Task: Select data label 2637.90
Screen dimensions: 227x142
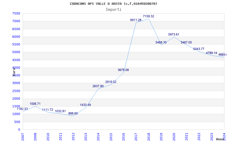Action: pyautogui.click(x=98, y=86)
